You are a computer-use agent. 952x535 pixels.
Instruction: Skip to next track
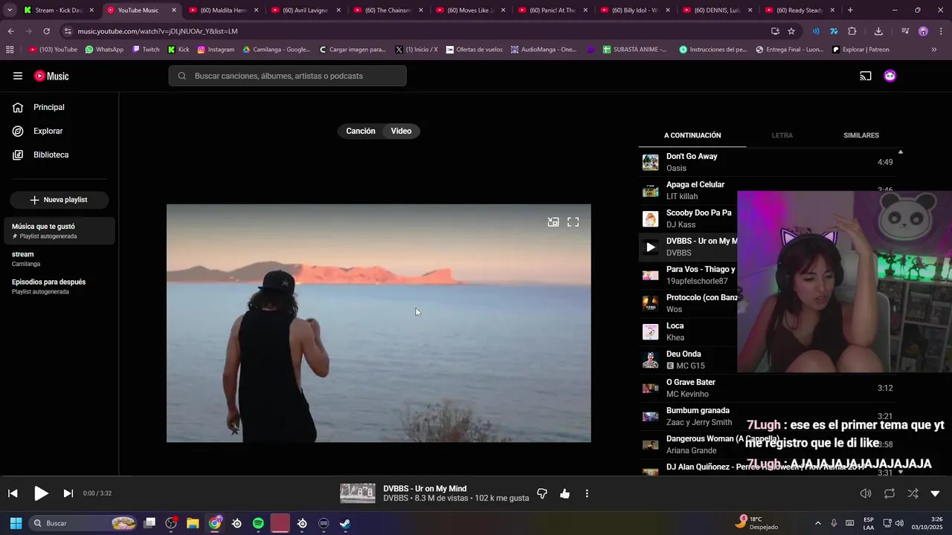point(68,493)
